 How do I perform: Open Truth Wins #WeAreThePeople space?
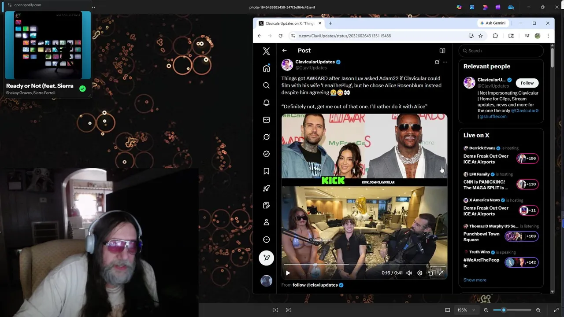[501, 260]
